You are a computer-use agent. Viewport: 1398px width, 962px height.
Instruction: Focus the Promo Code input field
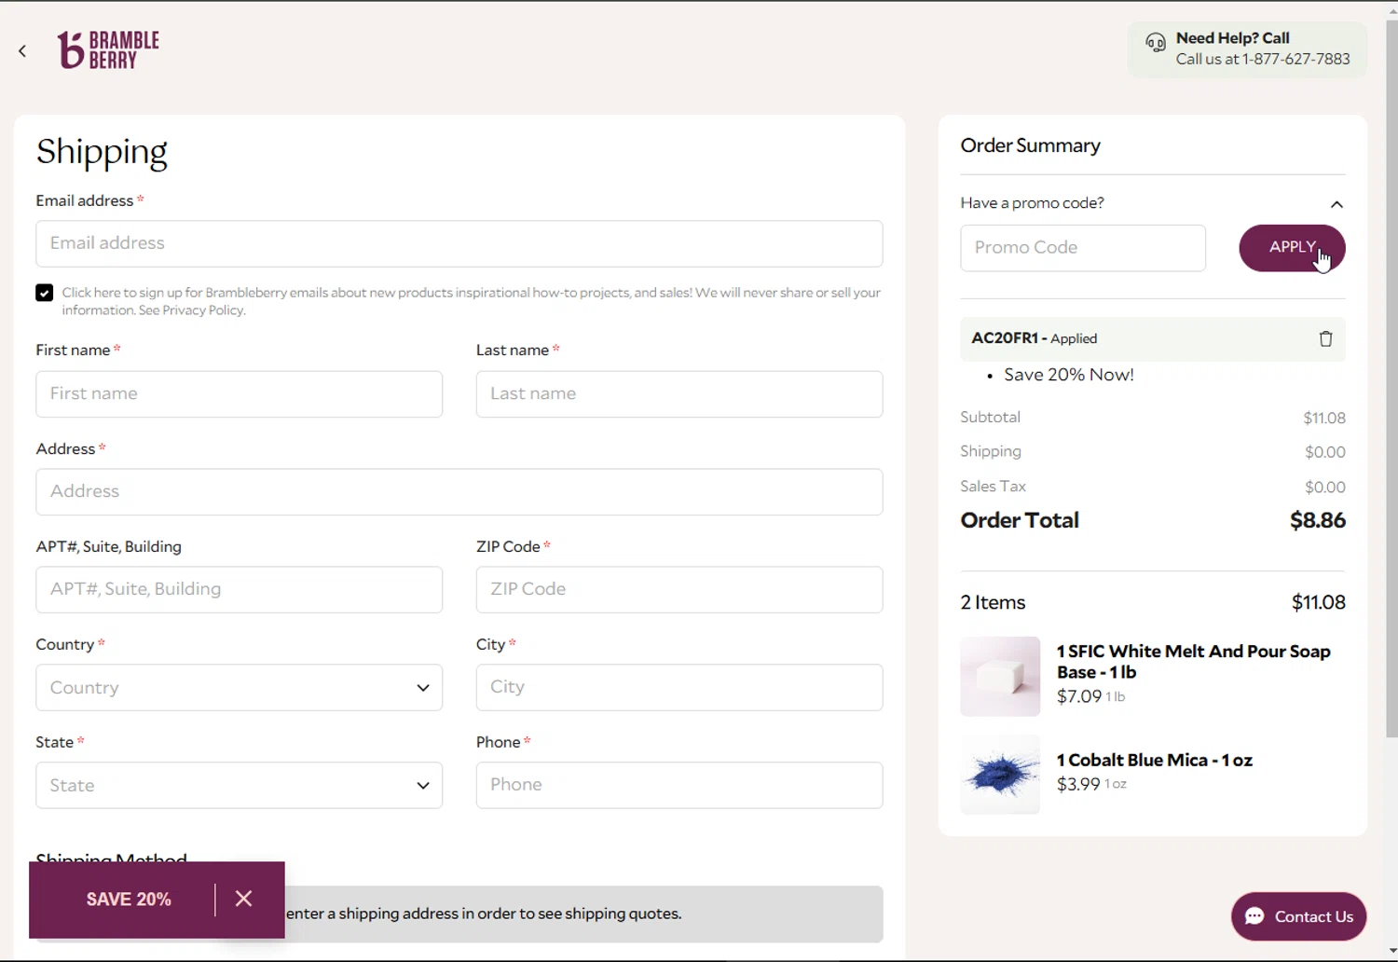(x=1083, y=248)
